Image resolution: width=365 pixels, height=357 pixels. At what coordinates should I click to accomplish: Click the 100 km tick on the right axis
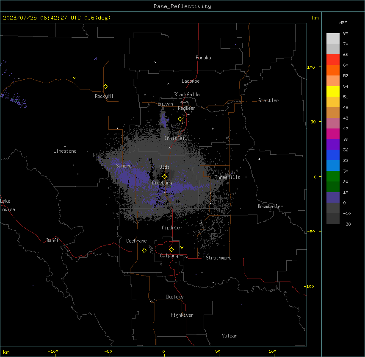click(311, 67)
